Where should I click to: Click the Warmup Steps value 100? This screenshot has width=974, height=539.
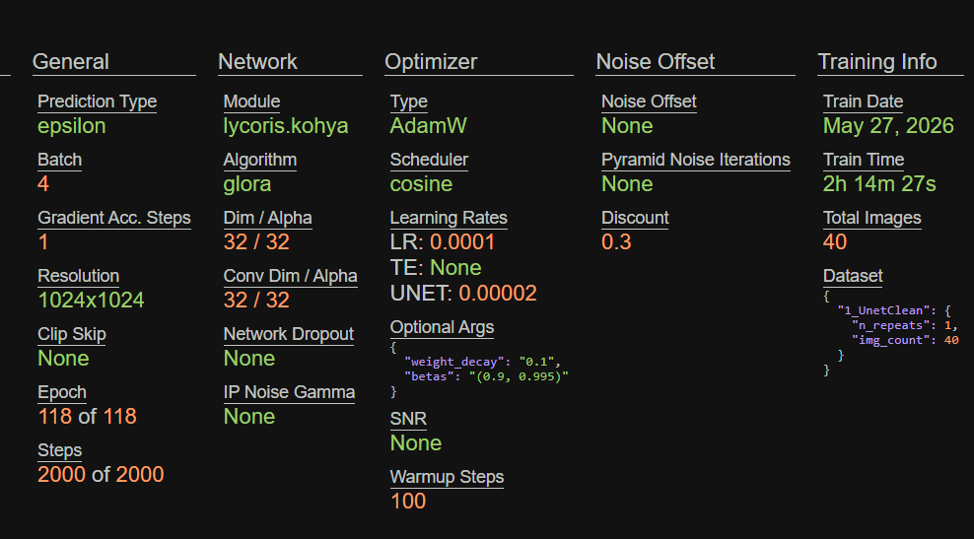click(408, 502)
